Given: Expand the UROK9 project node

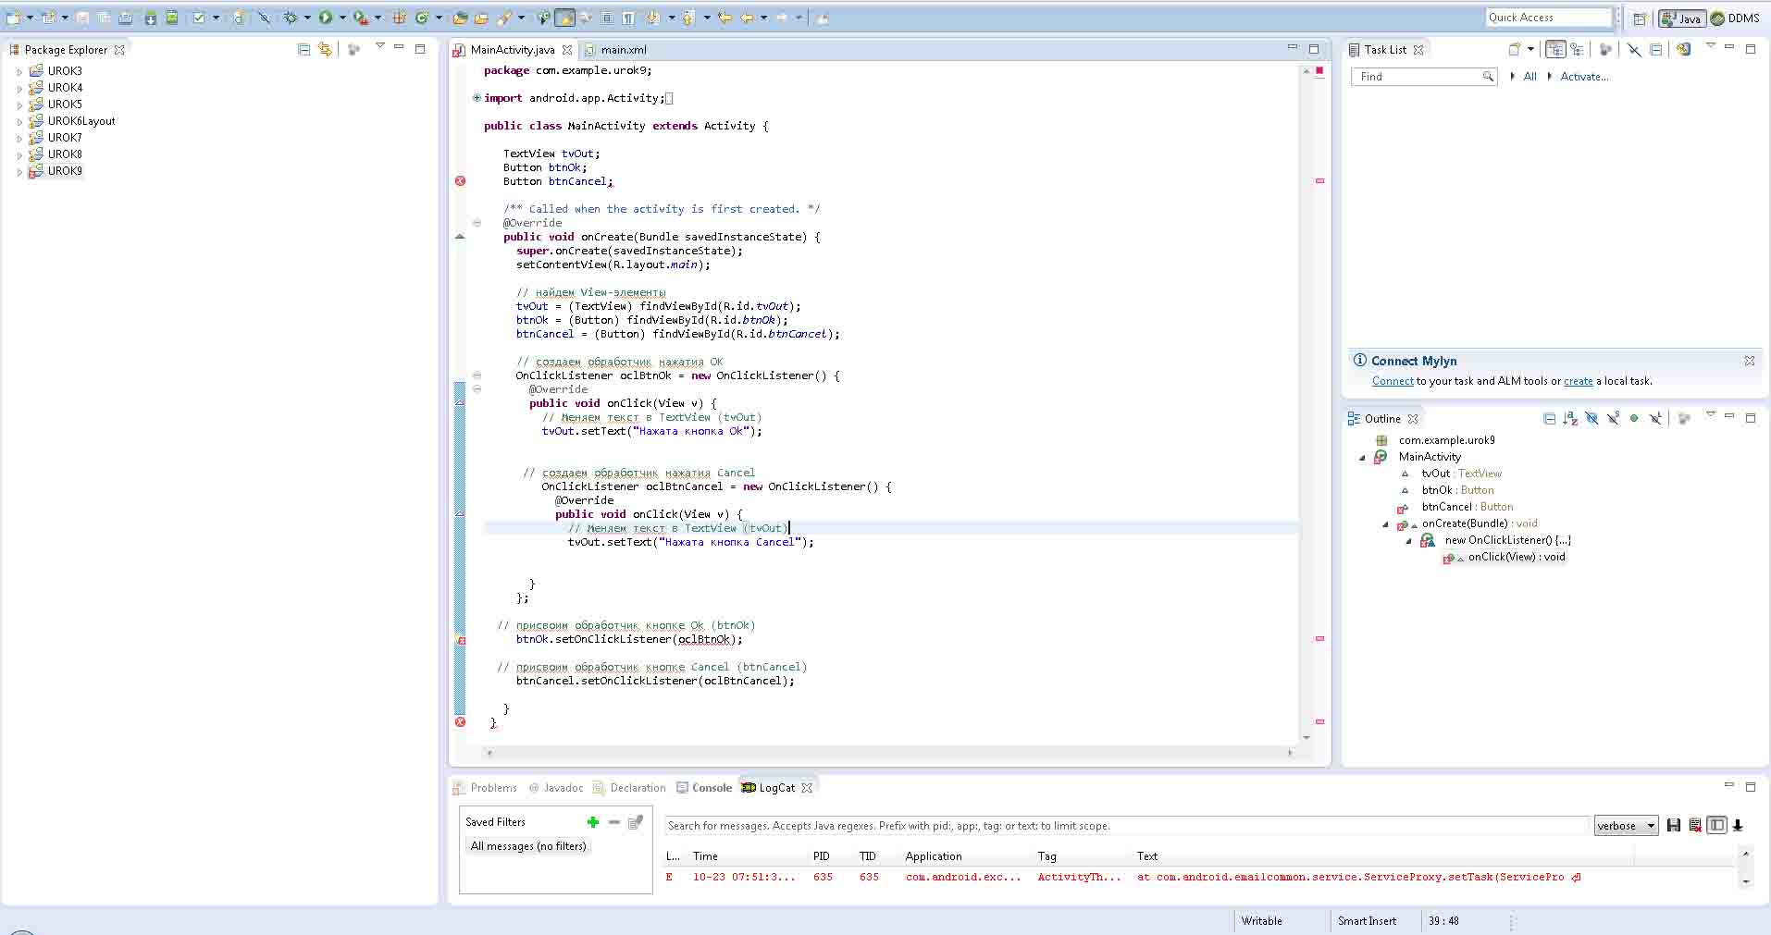Looking at the screenshot, I should tap(19, 171).
